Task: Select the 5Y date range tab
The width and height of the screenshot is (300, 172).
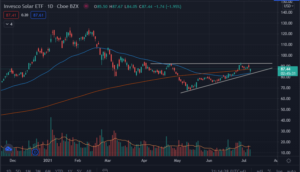Action: 79,171
